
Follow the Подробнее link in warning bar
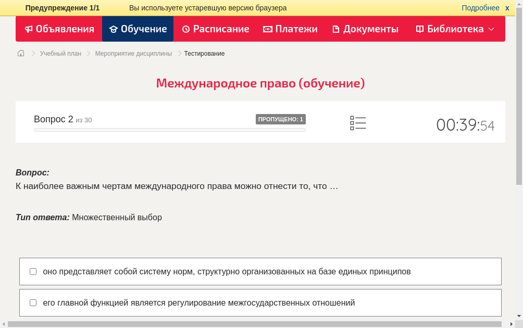480,7
